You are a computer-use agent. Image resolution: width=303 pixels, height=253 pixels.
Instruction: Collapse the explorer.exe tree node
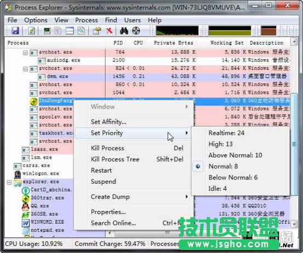point(9,182)
